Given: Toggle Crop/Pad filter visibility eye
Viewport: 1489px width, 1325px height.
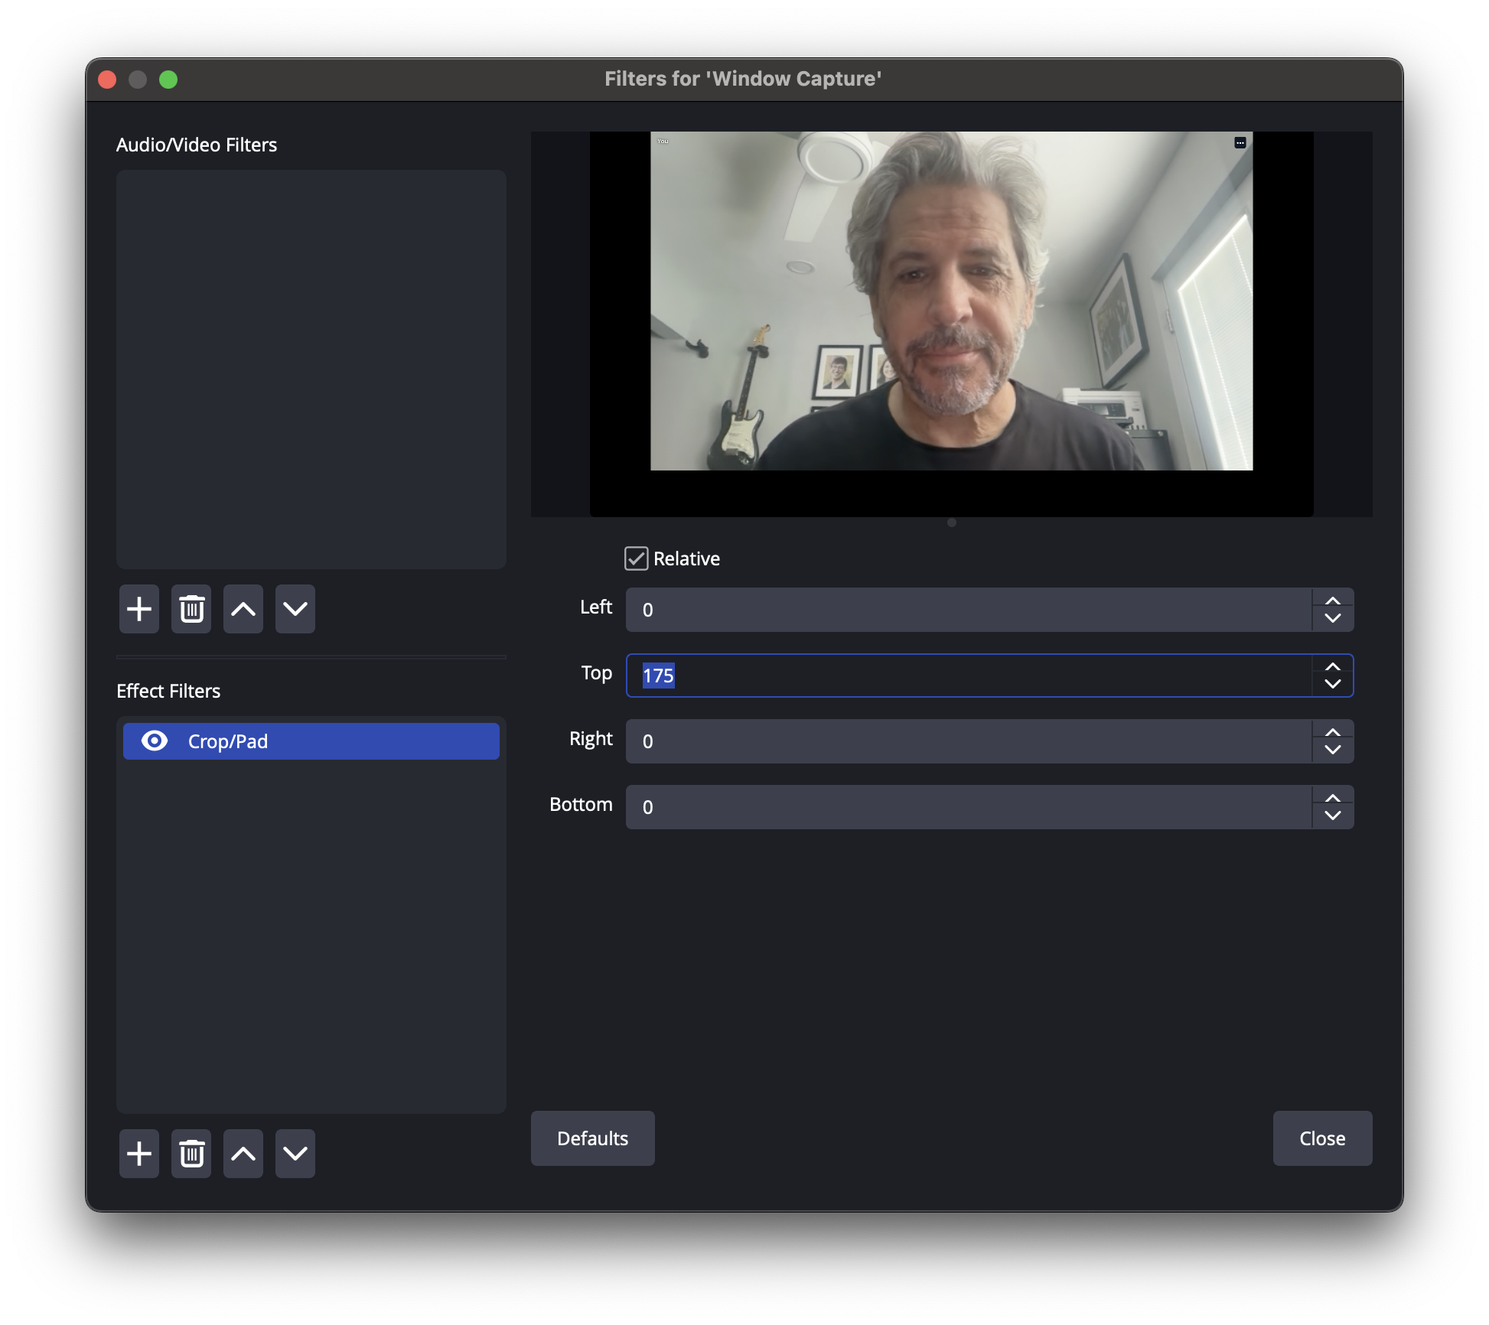Looking at the screenshot, I should coord(155,741).
